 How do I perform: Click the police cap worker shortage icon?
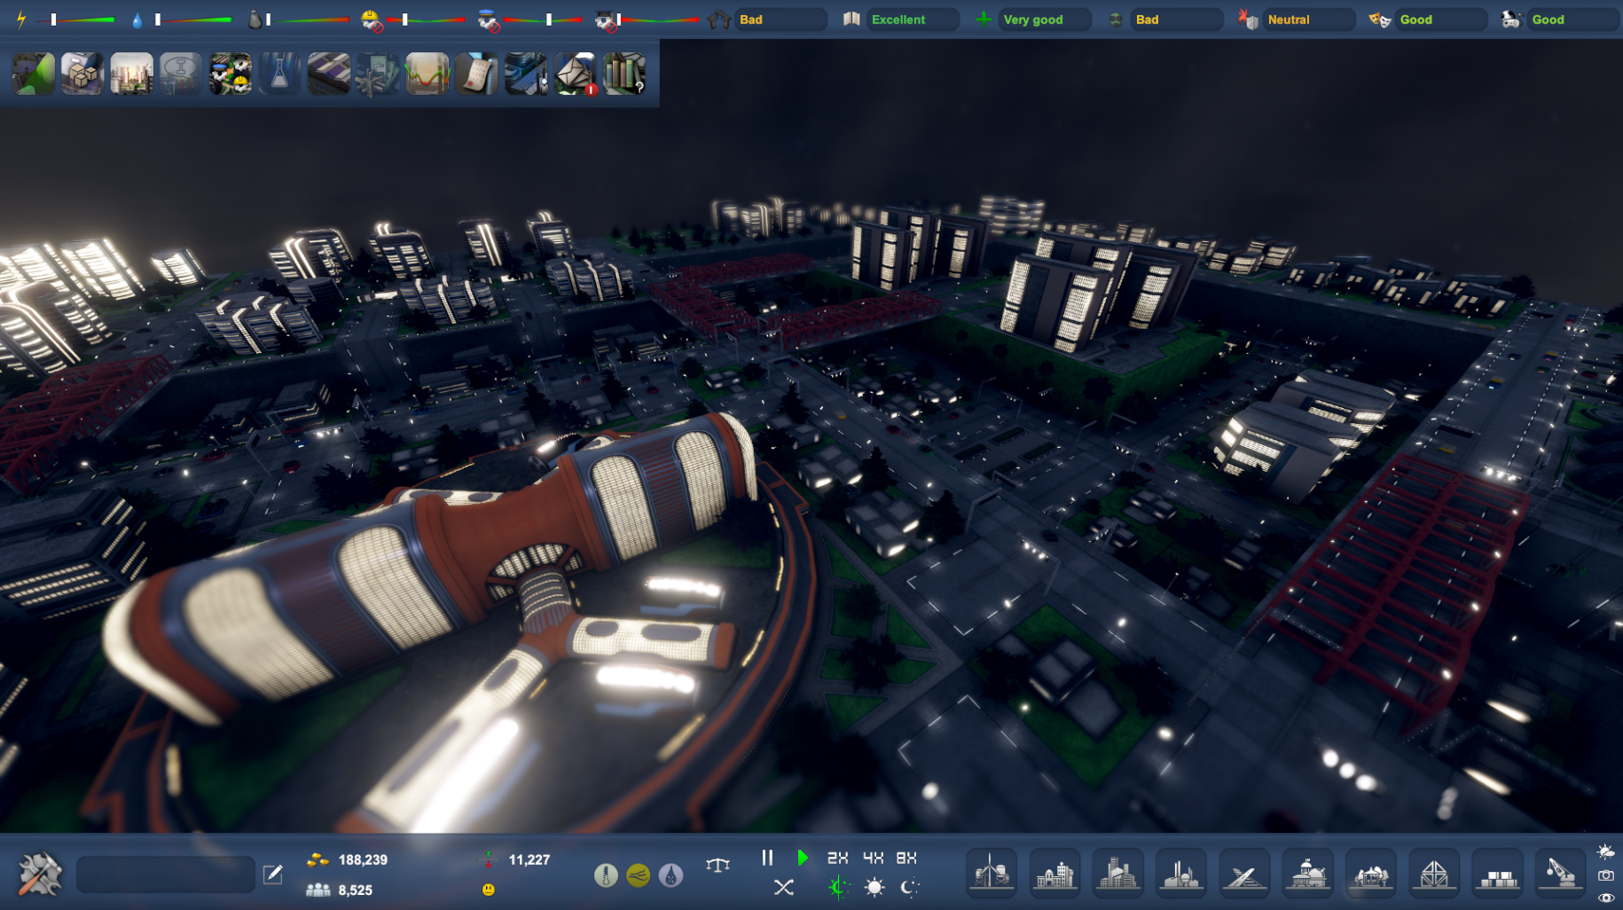click(x=488, y=20)
